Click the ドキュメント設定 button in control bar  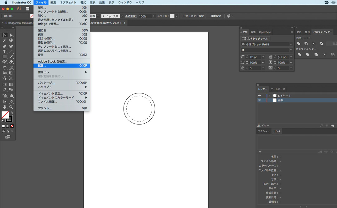tap(193, 16)
